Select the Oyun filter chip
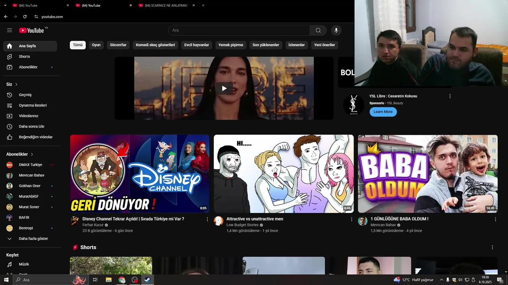508x285 pixels. [96, 45]
